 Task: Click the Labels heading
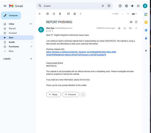click(x=7, y=59)
